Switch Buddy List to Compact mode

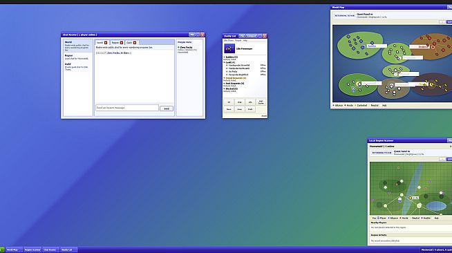click(252, 36)
